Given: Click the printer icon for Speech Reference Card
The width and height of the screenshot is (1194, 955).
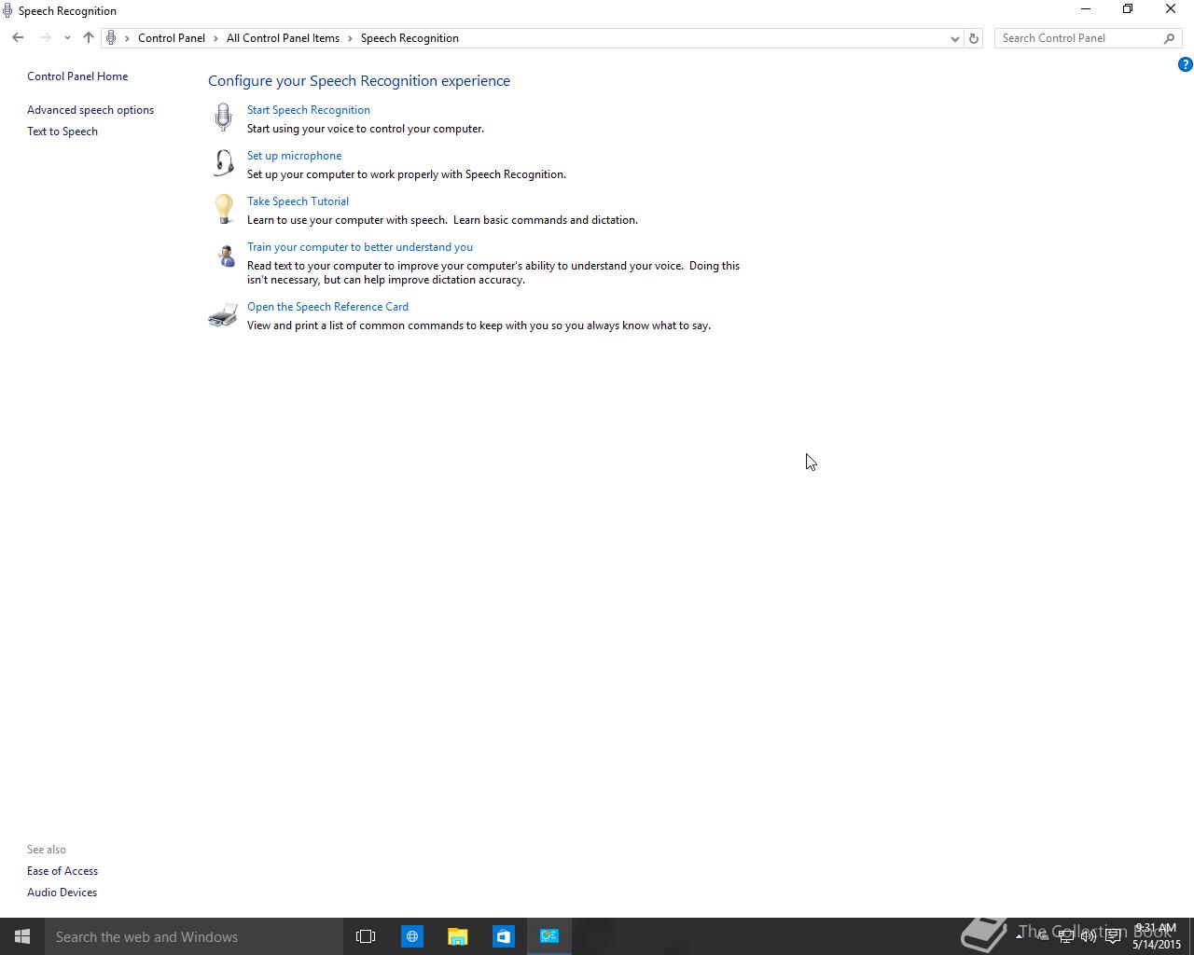Looking at the screenshot, I should click(x=223, y=315).
